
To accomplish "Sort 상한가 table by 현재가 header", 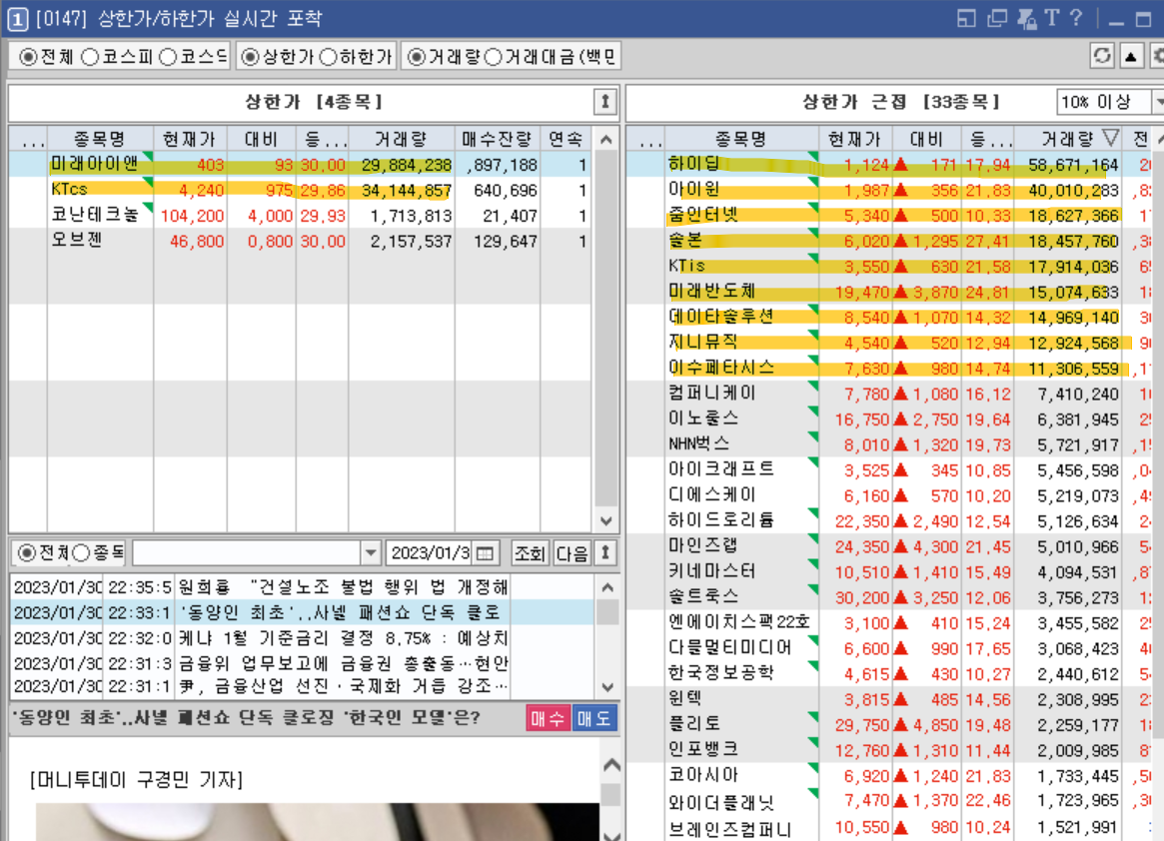I will (189, 139).
